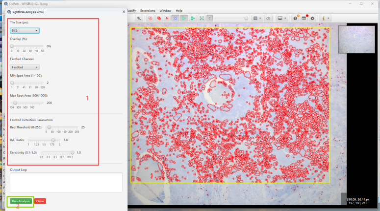
Task: Click the fill annotations icon
Action: (x=159, y=18)
